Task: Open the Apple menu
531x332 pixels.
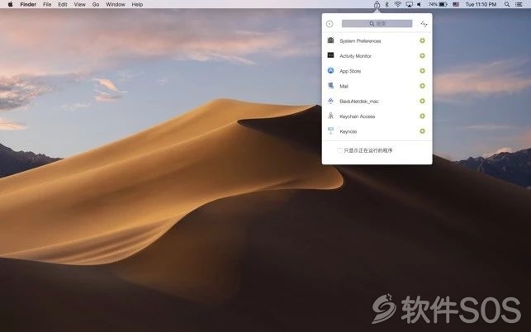Action: [10, 4]
